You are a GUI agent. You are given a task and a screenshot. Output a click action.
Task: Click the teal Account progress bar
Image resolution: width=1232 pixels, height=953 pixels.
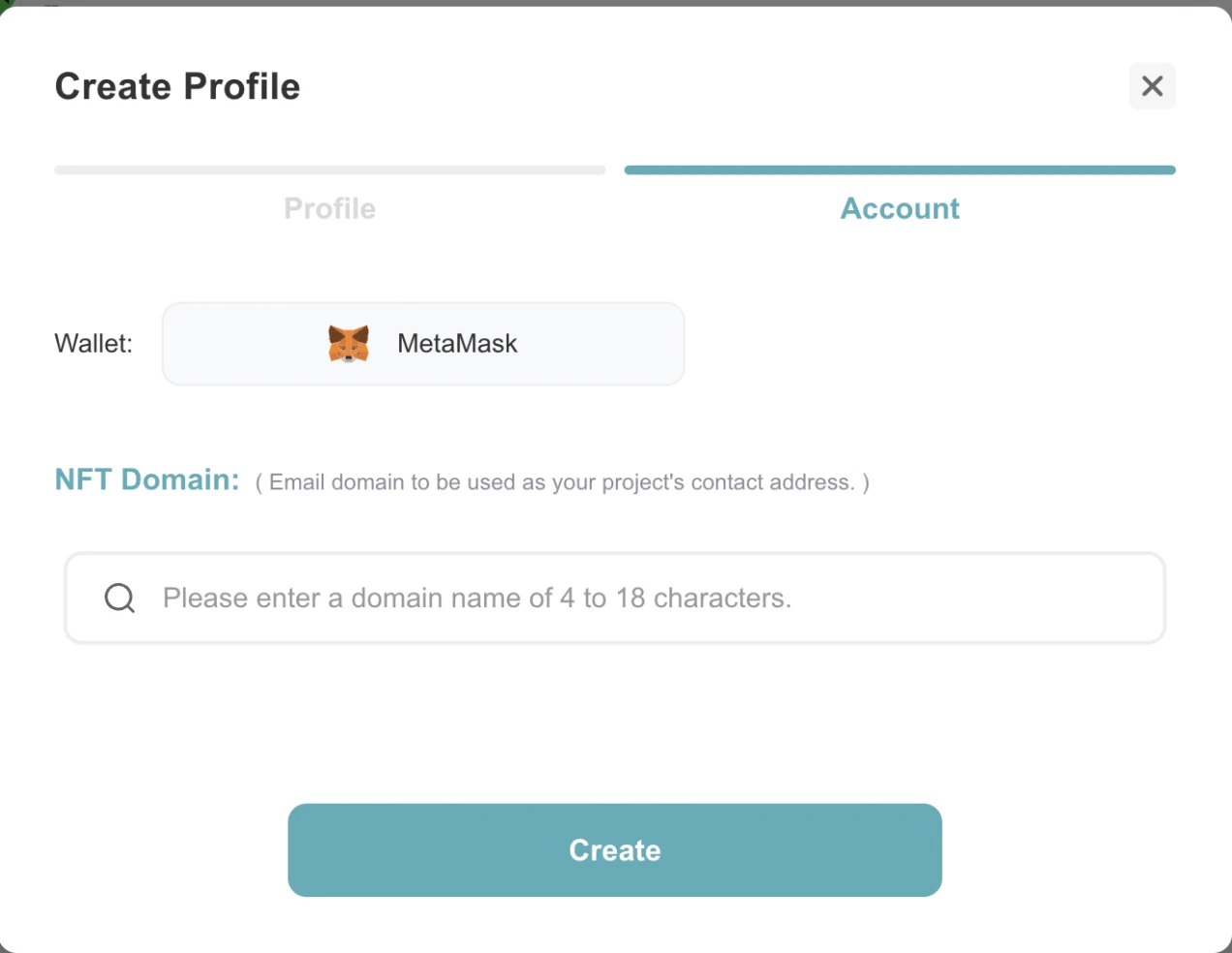click(900, 170)
